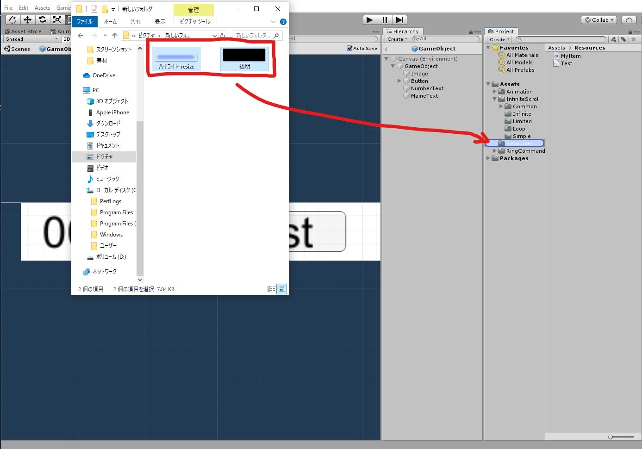Select the Move tool in Unity toolbar
Screen dimensions: 642x449
[27, 19]
